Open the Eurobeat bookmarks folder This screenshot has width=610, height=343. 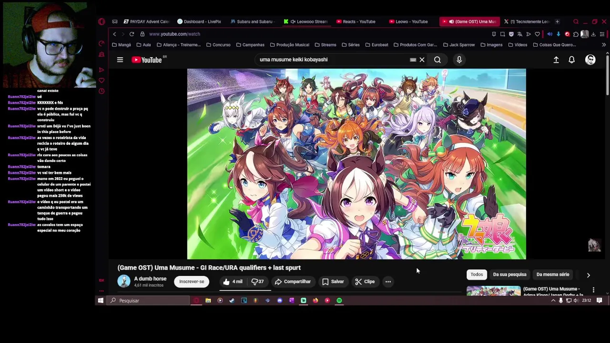click(376, 45)
